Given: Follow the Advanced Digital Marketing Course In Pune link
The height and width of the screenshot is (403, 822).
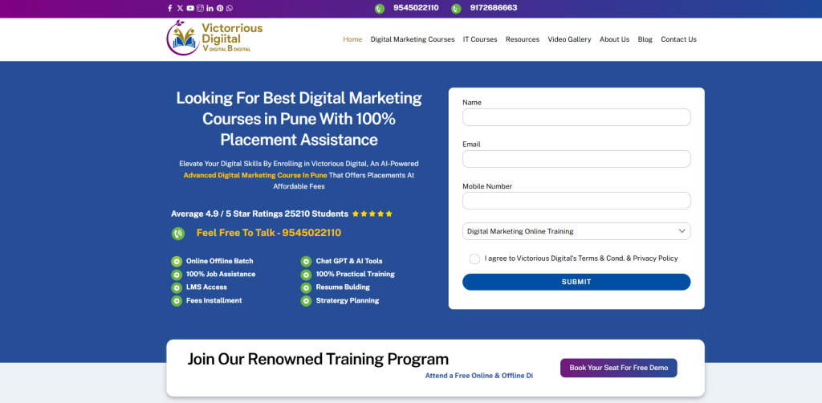Looking at the screenshot, I should (255, 175).
